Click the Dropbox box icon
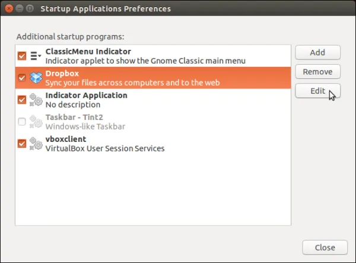The width and height of the screenshot is (356, 263). pos(36,78)
